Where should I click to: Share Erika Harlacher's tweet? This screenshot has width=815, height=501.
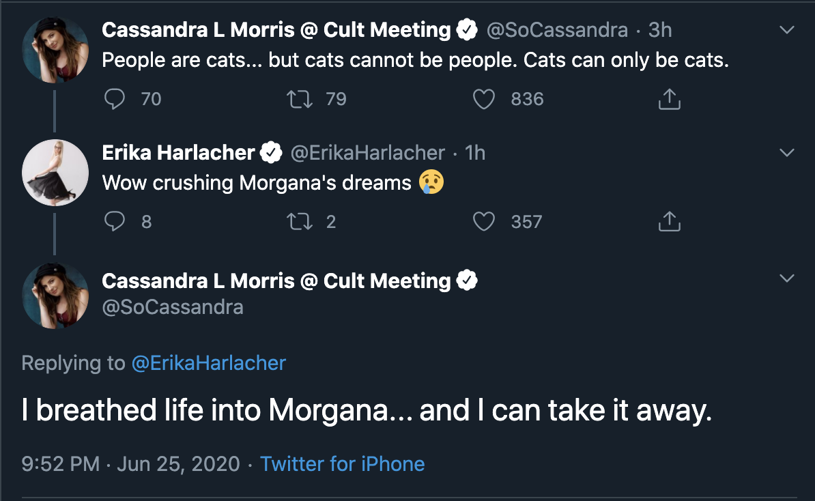point(670,221)
